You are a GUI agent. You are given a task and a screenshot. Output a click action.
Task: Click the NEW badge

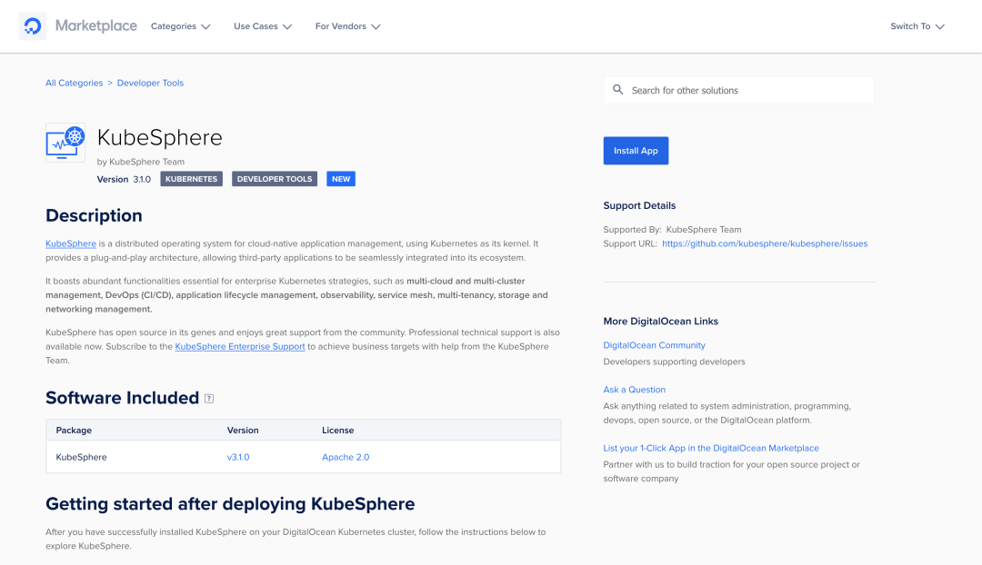click(x=341, y=179)
